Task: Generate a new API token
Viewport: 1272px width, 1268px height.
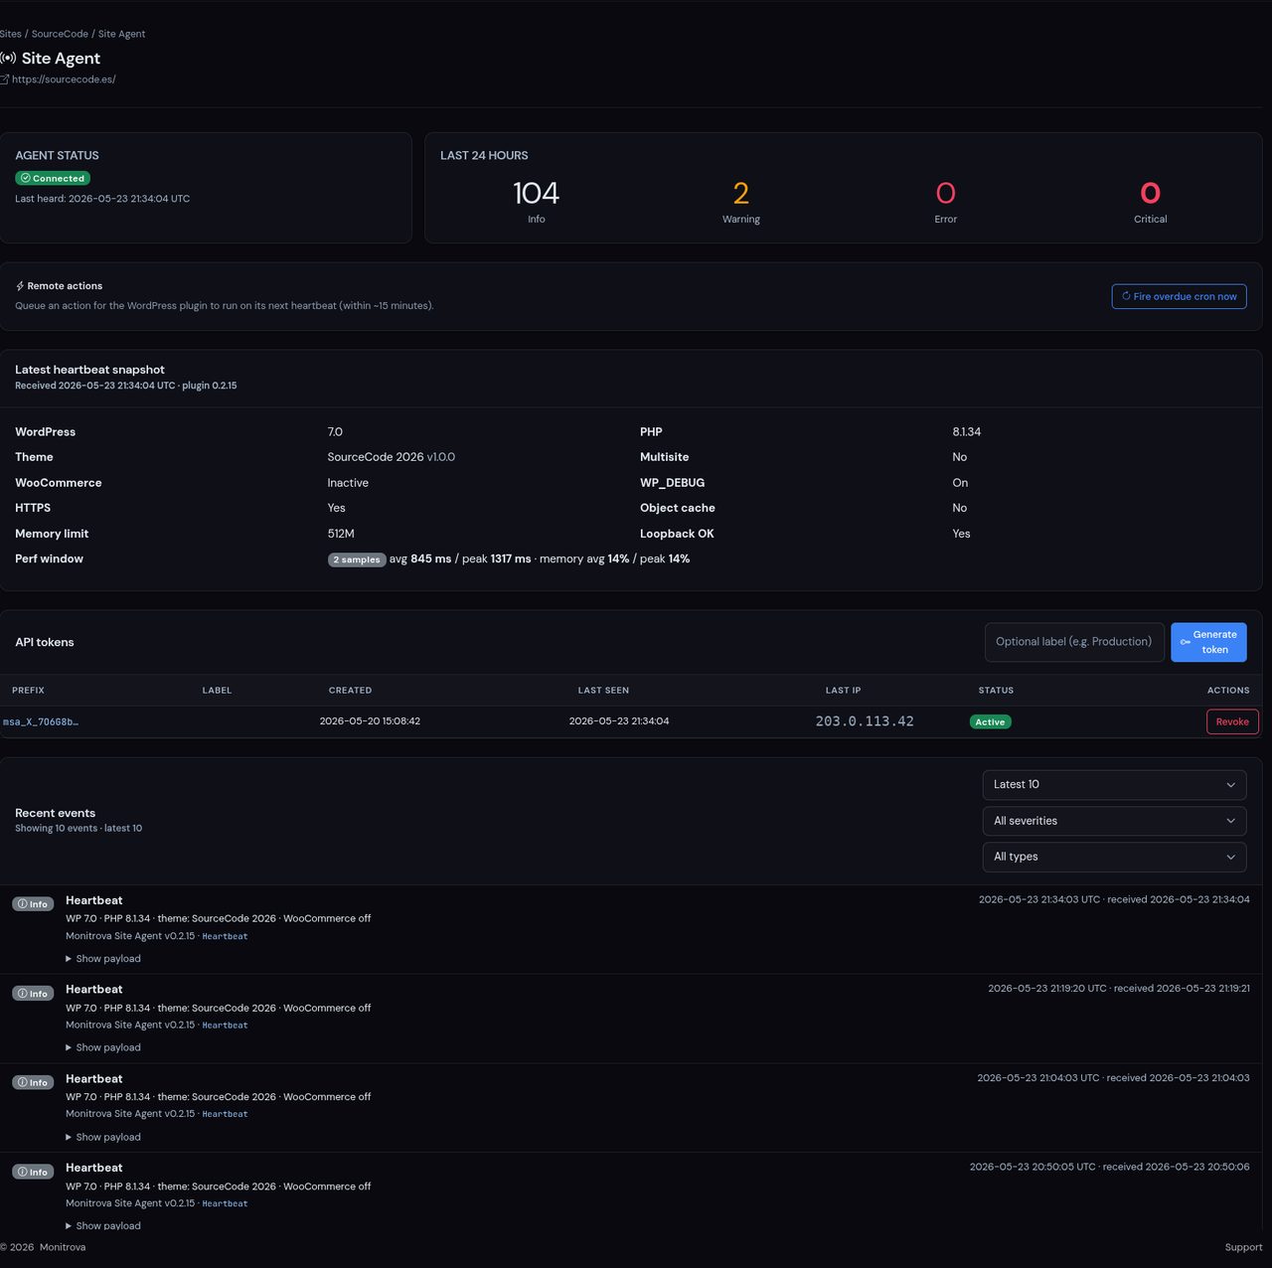Action: [1208, 642]
